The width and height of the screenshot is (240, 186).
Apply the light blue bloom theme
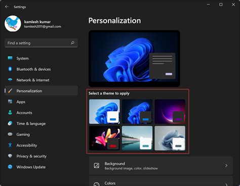click(x=104, y=112)
